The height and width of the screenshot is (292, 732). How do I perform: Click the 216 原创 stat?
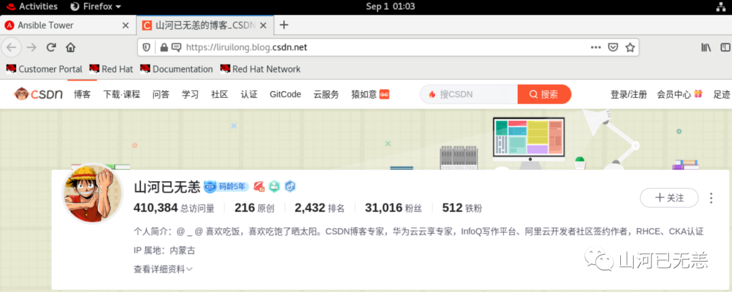click(254, 208)
